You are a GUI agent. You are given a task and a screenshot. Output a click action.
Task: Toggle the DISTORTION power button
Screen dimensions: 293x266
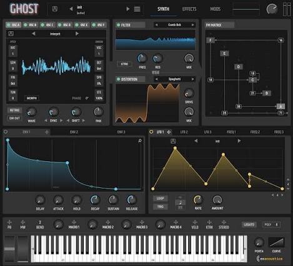[x=119, y=79]
